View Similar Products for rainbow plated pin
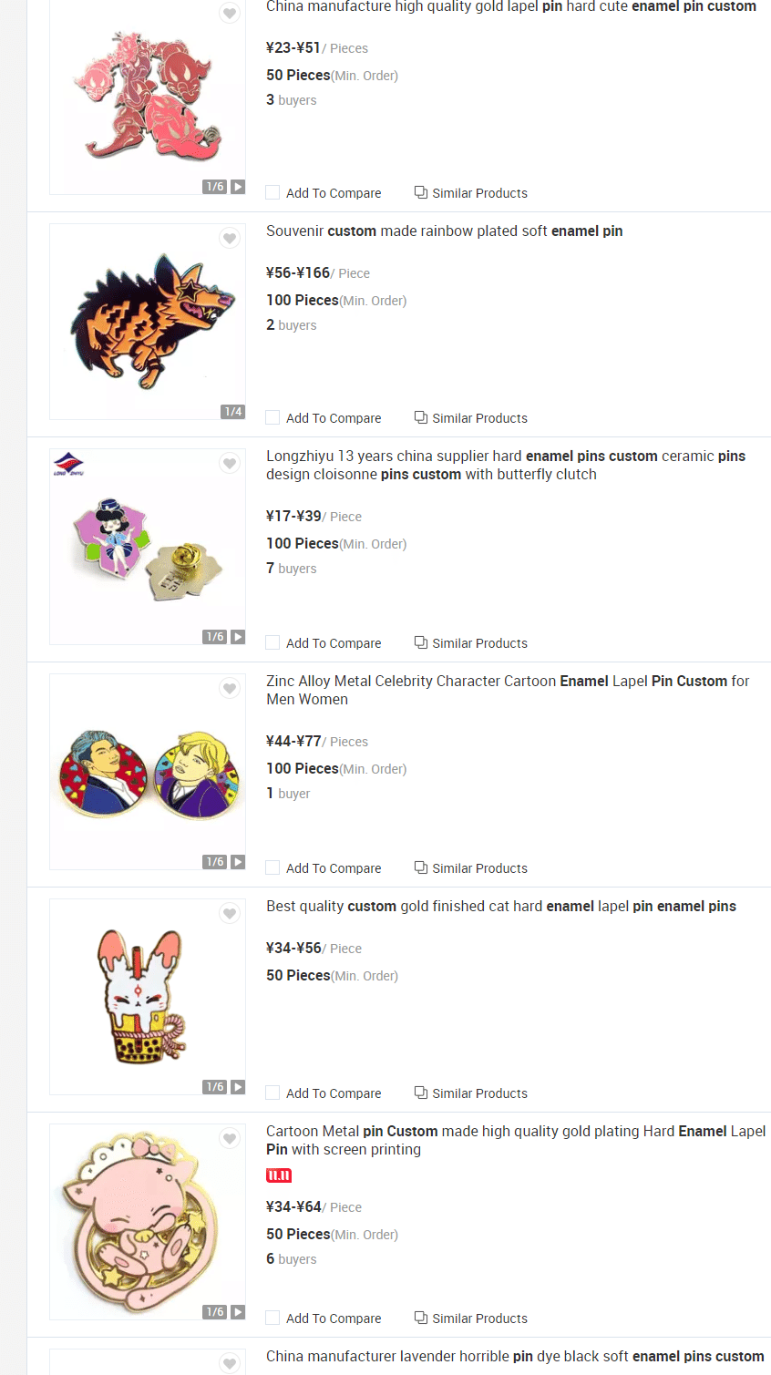 471,418
